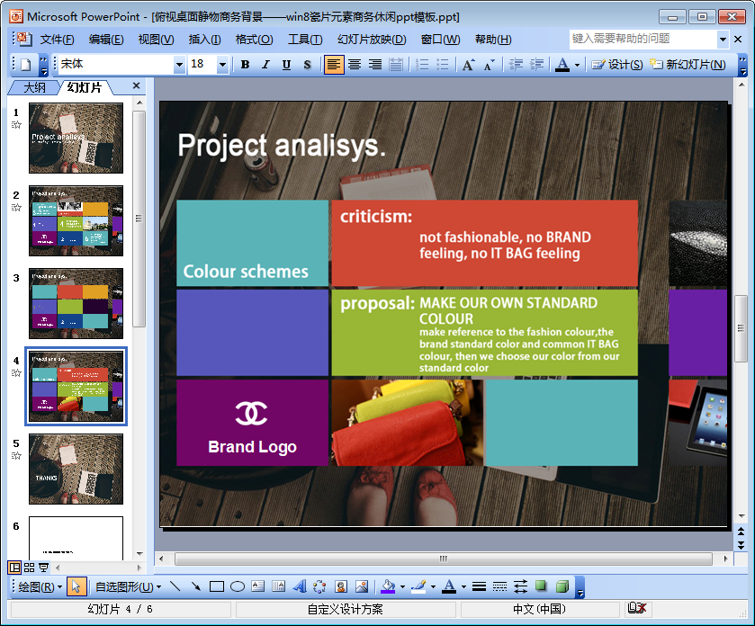Set center text alignment
The height and width of the screenshot is (626, 755).
coord(355,65)
